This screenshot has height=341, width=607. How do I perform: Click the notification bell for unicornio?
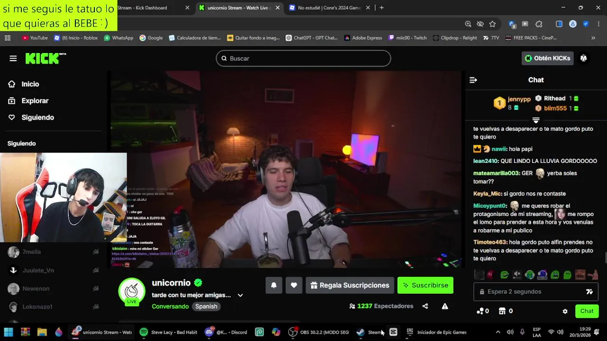click(x=274, y=285)
